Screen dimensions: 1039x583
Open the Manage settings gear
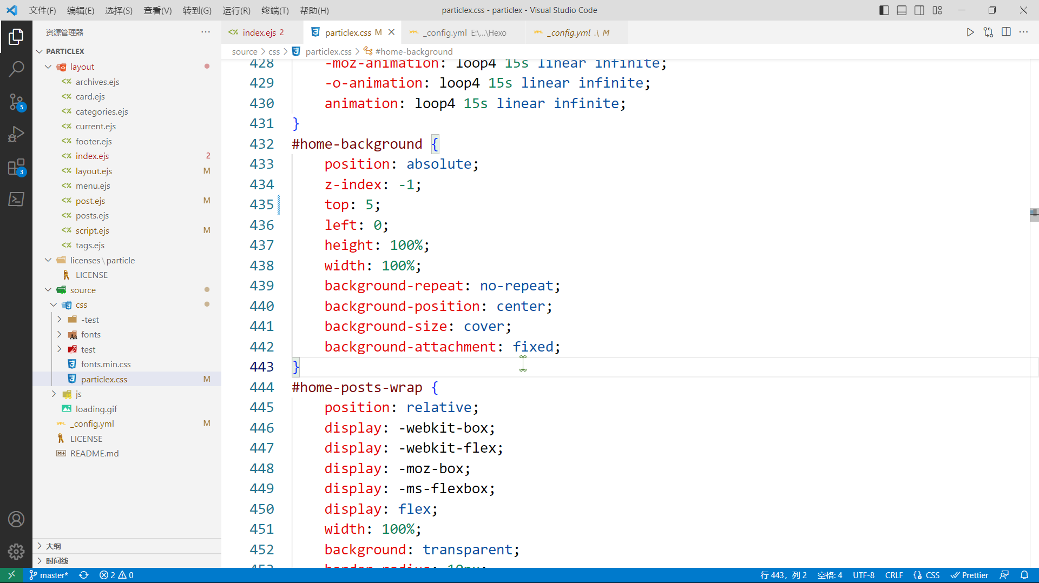tap(16, 551)
